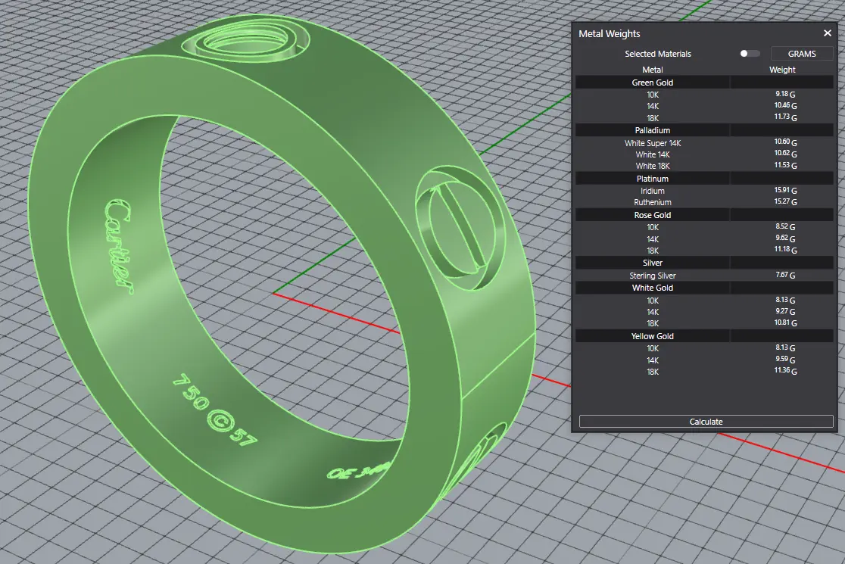Click the Green Gold 18K weight 11.73 G

786,117
